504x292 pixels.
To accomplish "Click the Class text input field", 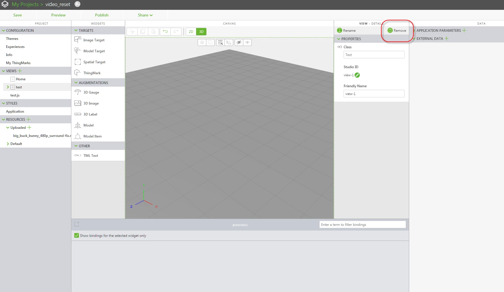I will pos(374,55).
